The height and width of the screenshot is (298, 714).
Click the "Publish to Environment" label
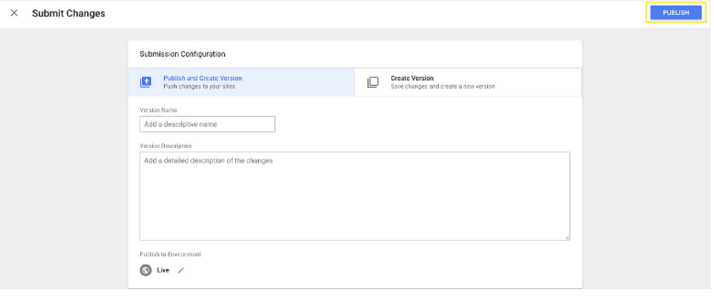coord(170,254)
